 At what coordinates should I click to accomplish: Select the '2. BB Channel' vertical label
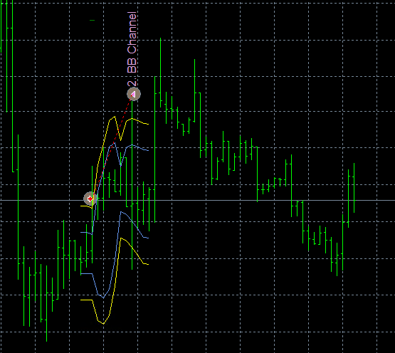point(132,49)
